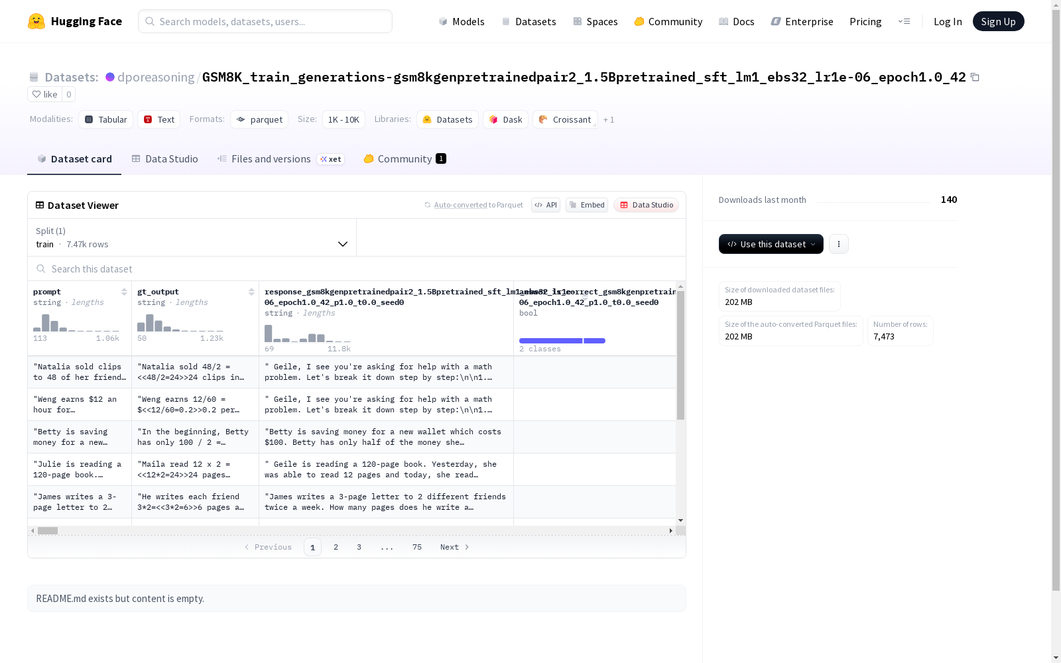Expand the +1 more libraries indicator
This screenshot has width=1061, height=663.
609,119
